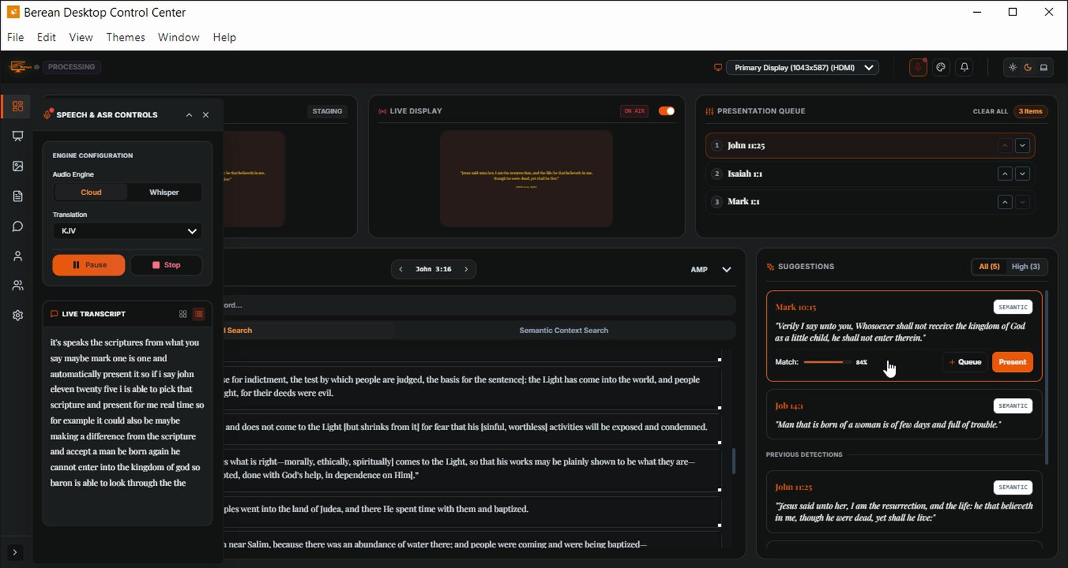The image size is (1068, 568).
Task: Present the Mark 10:15 suggestion
Action: pyautogui.click(x=1013, y=362)
